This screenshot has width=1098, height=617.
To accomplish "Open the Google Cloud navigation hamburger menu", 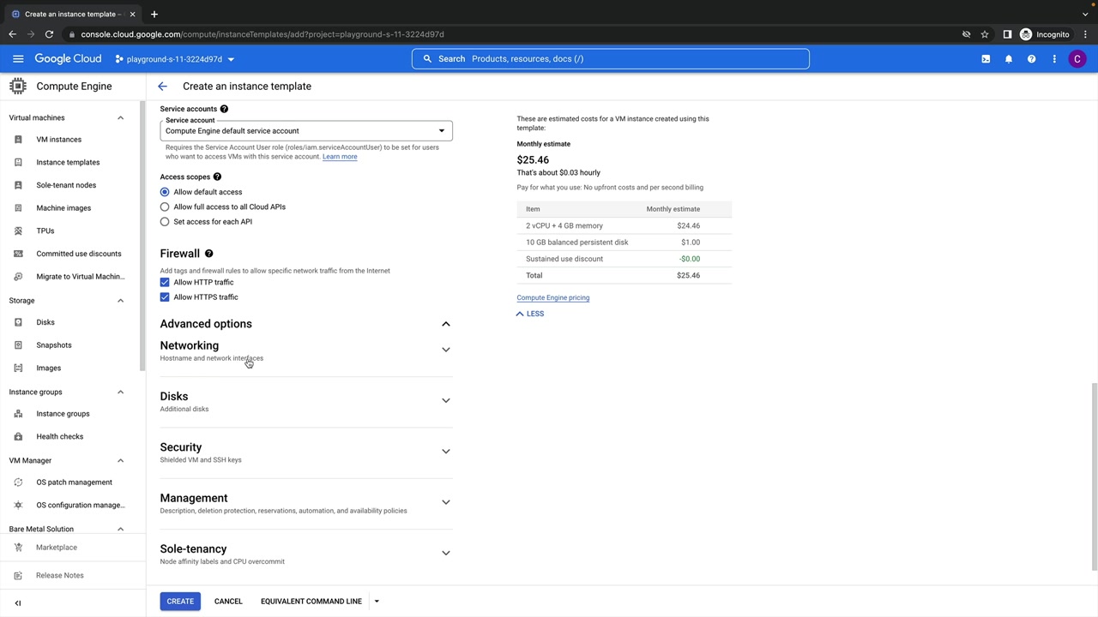I will point(18,59).
